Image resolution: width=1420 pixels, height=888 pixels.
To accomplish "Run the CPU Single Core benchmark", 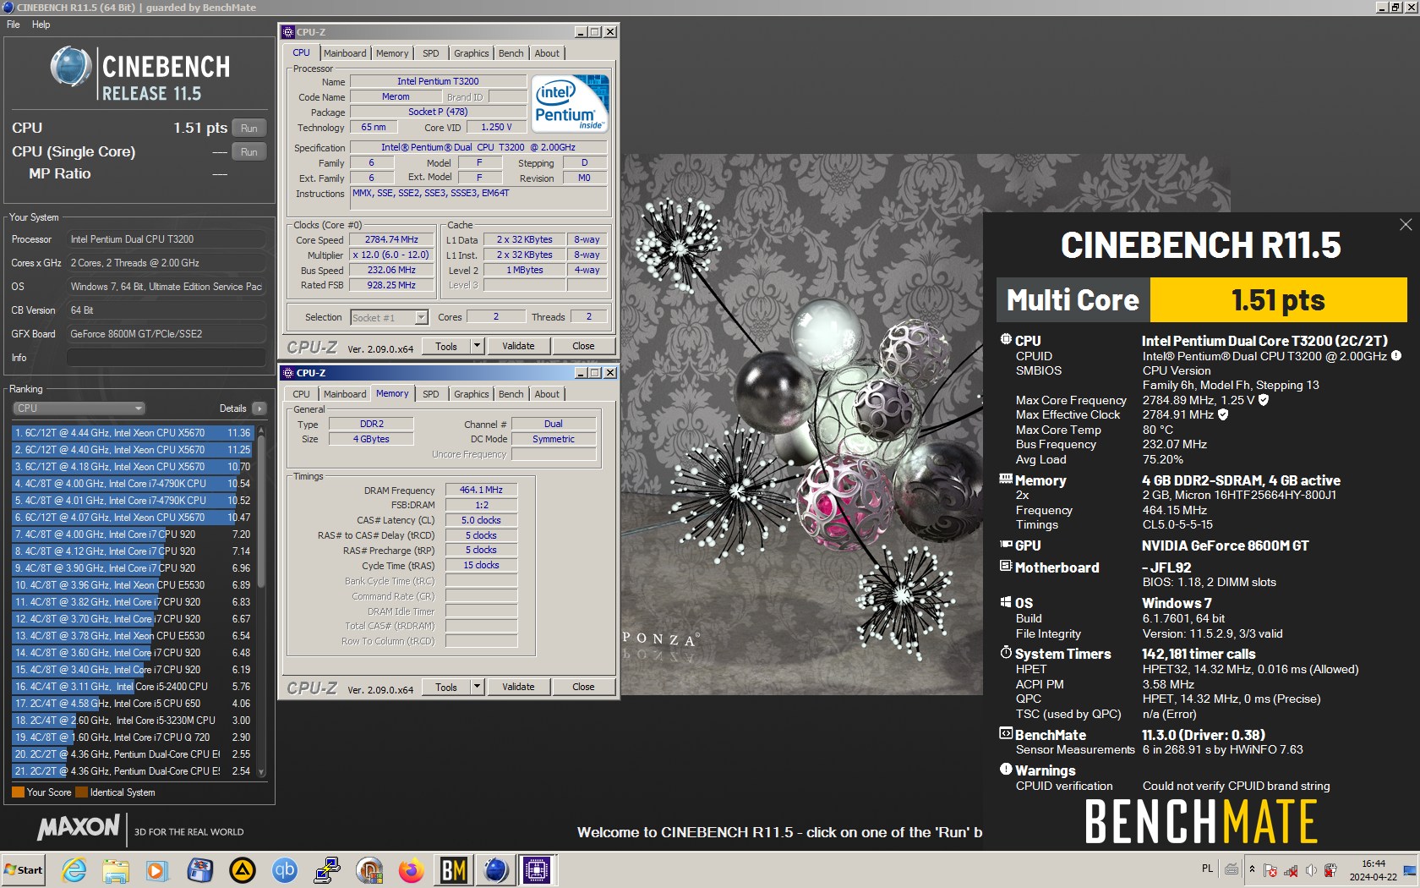I will point(248,151).
